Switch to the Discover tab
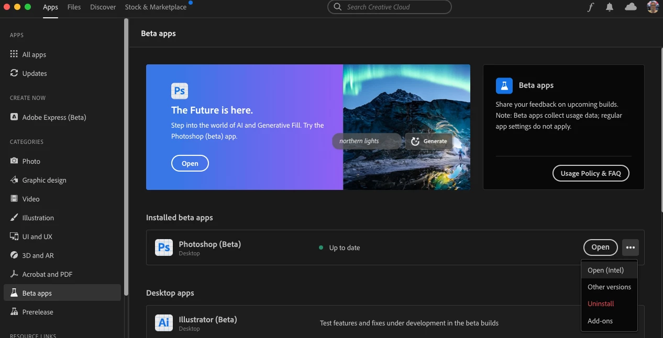This screenshot has height=338, width=663. tap(103, 7)
